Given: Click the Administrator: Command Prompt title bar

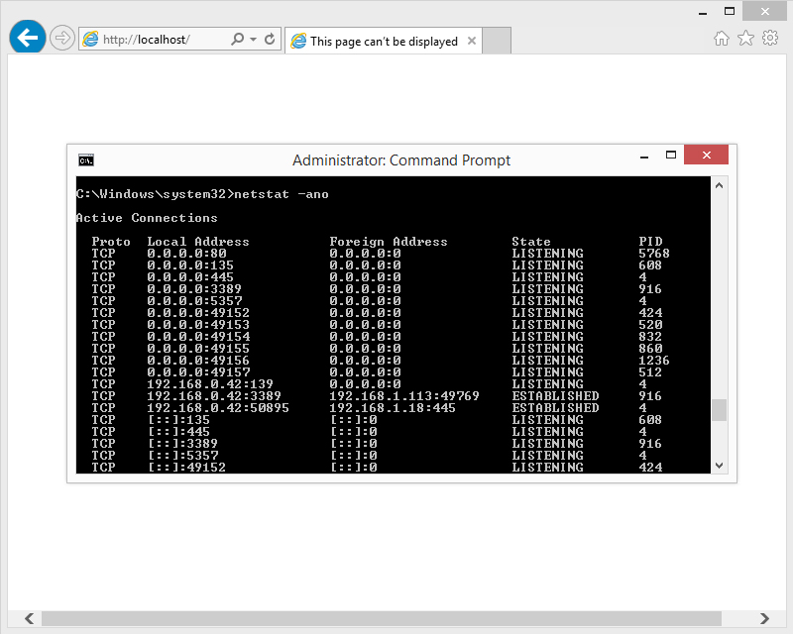Looking at the screenshot, I should (401, 160).
